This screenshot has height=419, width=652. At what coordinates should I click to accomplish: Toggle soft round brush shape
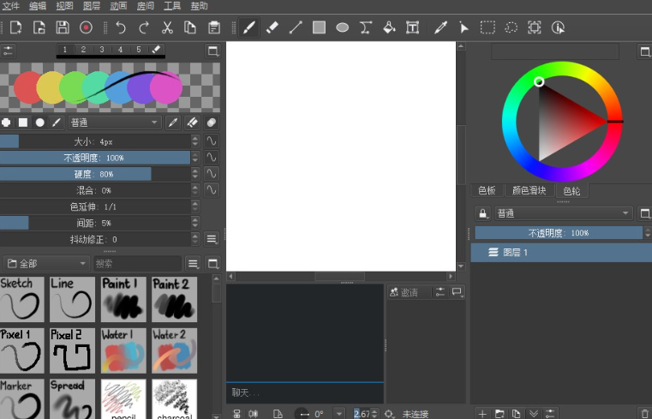click(x=40, y=123)
